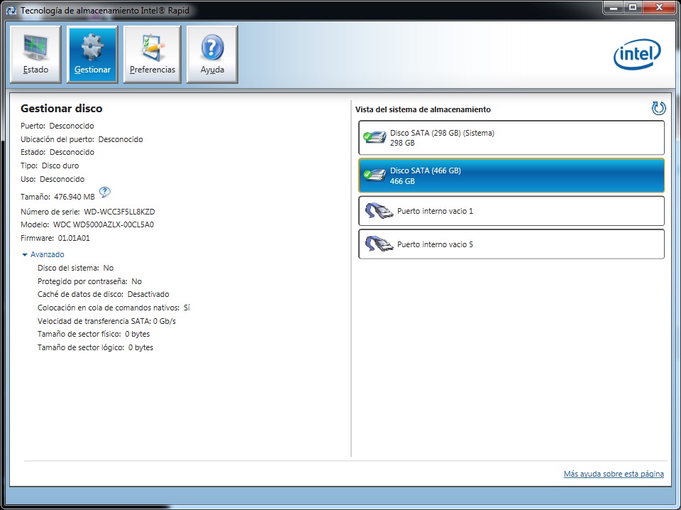Image resolution: width=681 pixels, height=510 pixels.
Task: Maximize the Intel Rapid Storage window
Action: (x=633, y=7)
